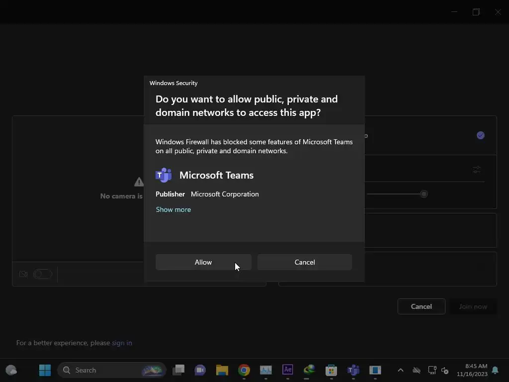Click the Microsoft Teams logo in the dialog
The height and width of the screenshot is (382, 509).
(164, 175)
